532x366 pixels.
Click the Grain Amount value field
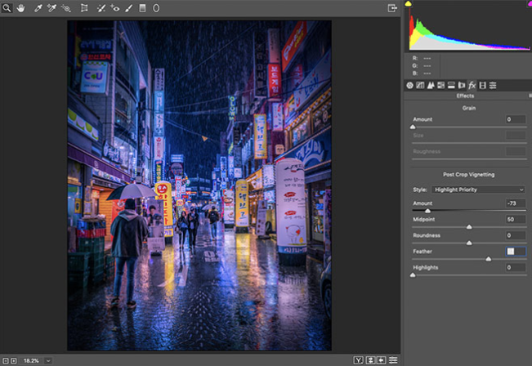click(516, 119)
